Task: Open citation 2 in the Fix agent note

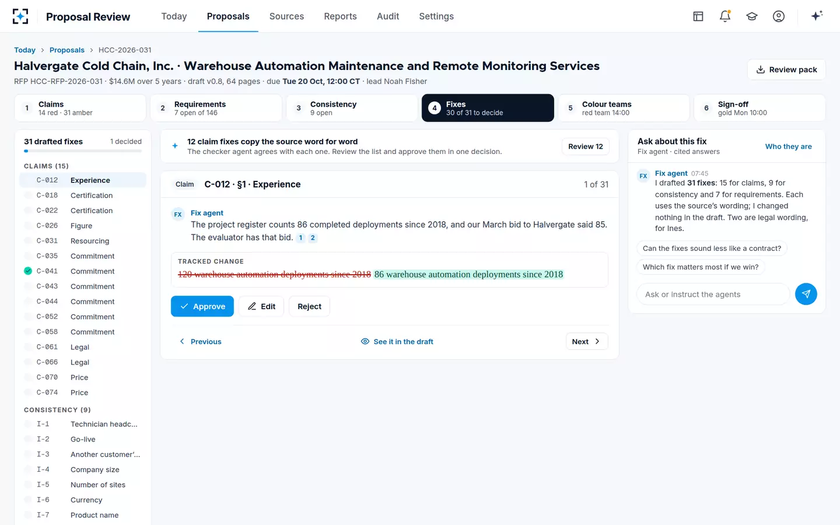Action: pyautogui.click(x=313, y=238)
